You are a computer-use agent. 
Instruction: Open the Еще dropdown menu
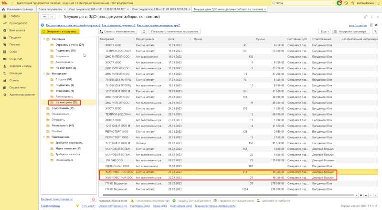pyautogui.click(x=325, y=31)
